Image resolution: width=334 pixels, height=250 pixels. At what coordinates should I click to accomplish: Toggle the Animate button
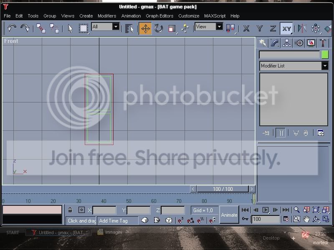pos(229,215)
